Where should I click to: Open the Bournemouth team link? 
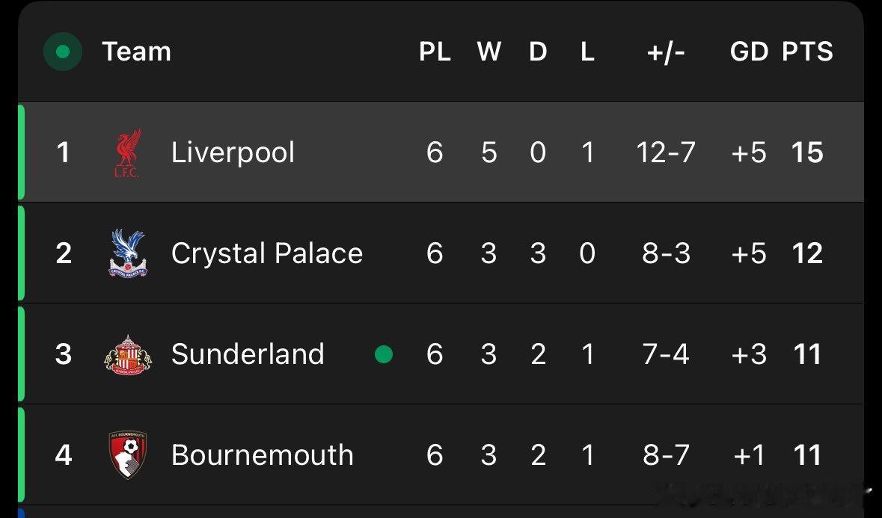262,455
